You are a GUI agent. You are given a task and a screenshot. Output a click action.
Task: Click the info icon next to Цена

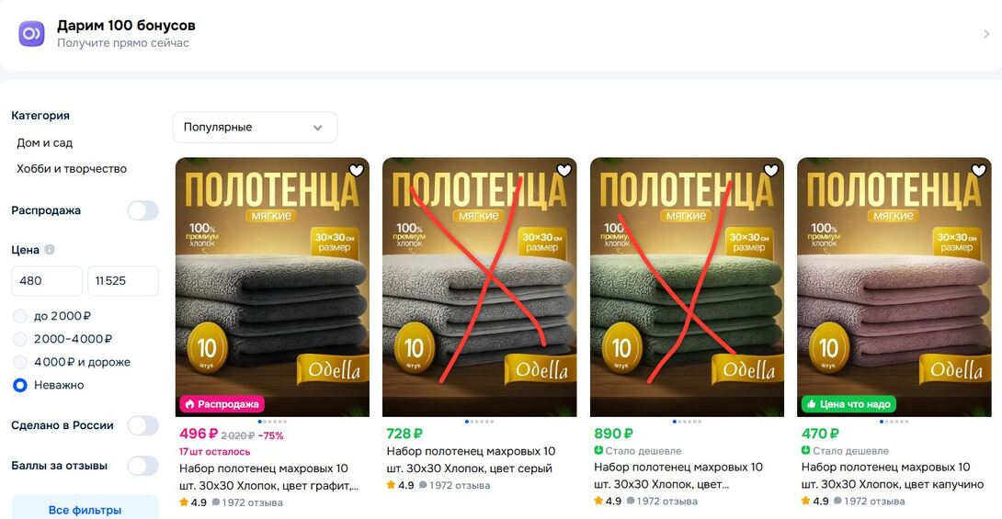[x=50, y=250]
